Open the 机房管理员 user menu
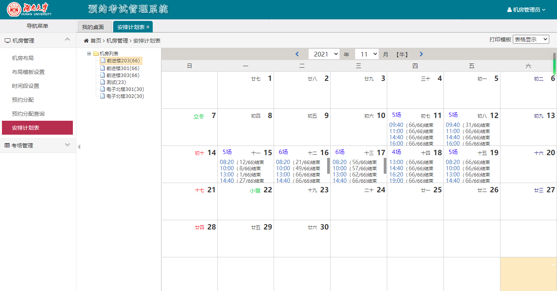Viewport: 557px width, 291px height. 526,10
